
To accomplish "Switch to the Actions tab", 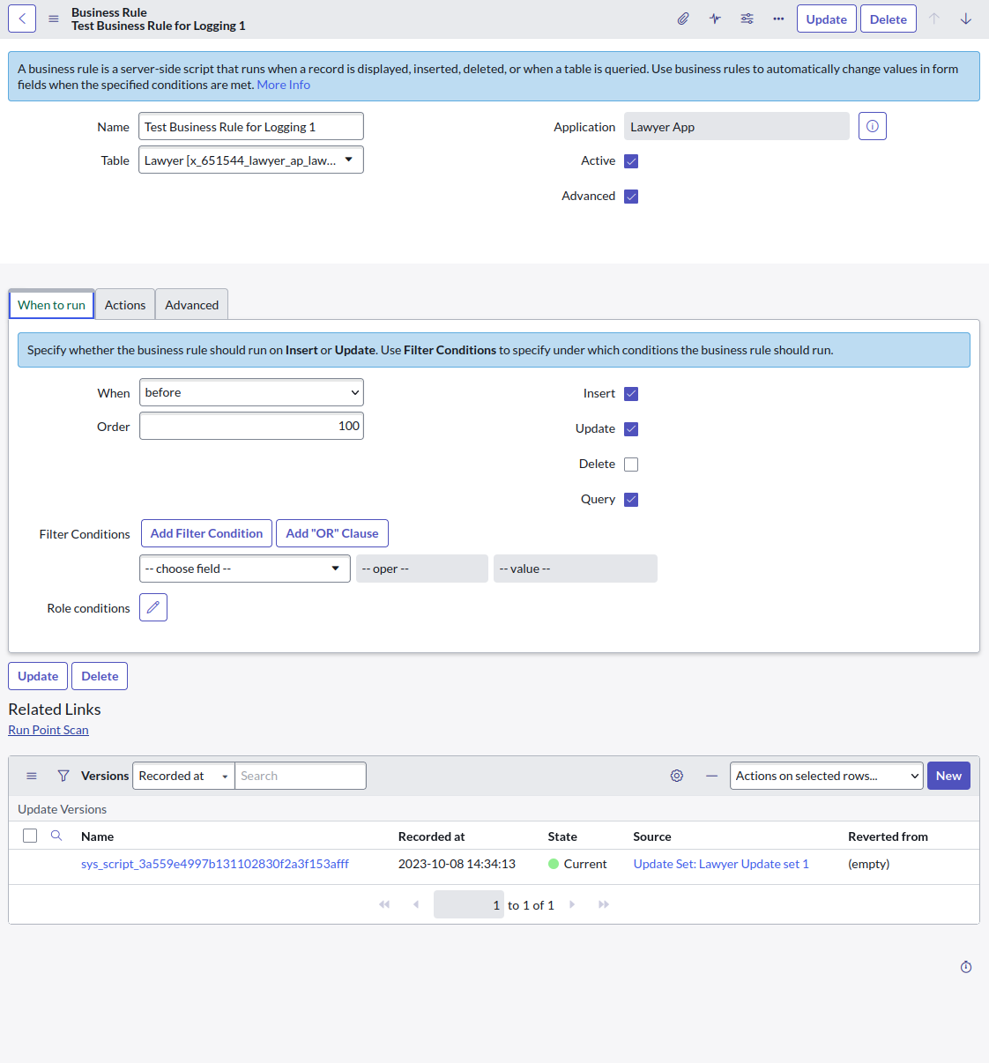I will (125, 305).
